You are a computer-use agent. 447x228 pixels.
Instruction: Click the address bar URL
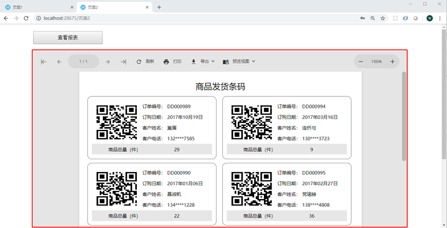(x=67, y=18)
